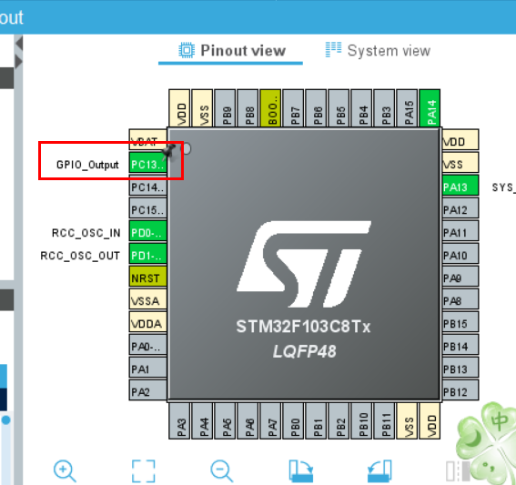This screenshot has width=516, height=485.
Task: Select the PA12 pin
Action: [x=460, y=209]
